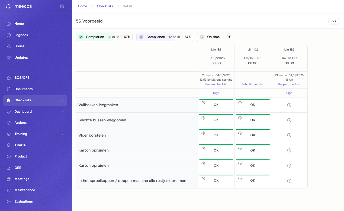Click the maecos logo icon
The image size is (344, 211).
(x=8, y=6)
